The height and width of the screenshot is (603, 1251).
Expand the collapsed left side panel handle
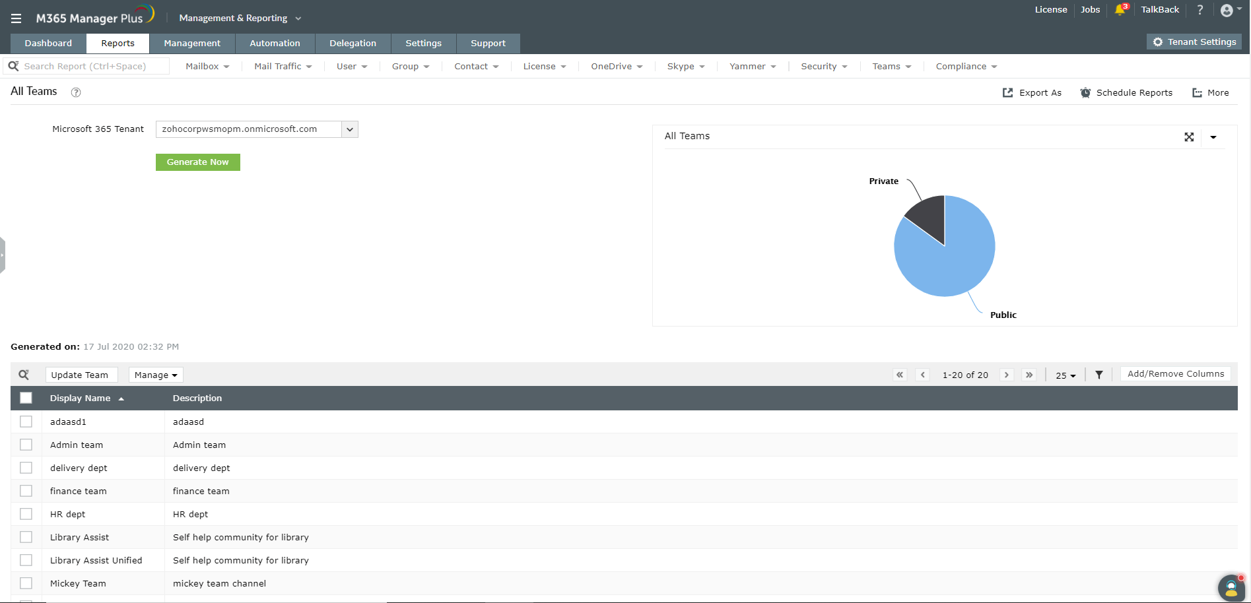point(3,255)
